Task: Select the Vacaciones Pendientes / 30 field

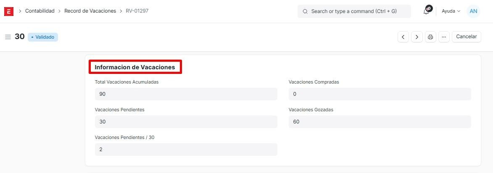Action: [x=186, y=149]
